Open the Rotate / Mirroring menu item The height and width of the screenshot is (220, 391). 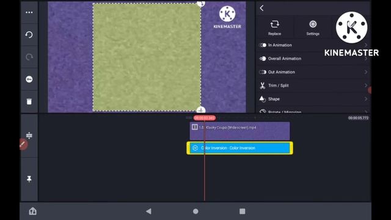[x=313, y=110]
